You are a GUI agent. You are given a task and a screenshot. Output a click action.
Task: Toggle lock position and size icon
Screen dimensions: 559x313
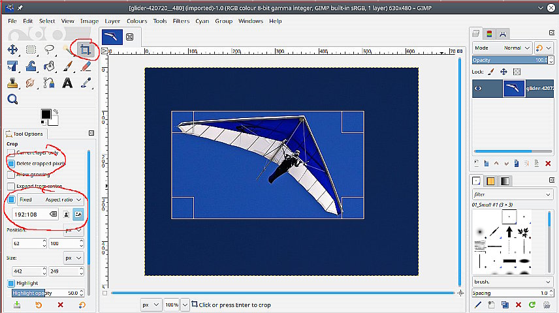[503, 72]
